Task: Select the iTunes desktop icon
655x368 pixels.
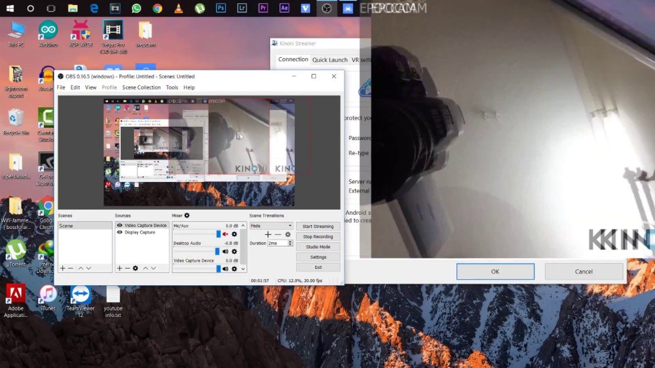Action: coord(48,298)
